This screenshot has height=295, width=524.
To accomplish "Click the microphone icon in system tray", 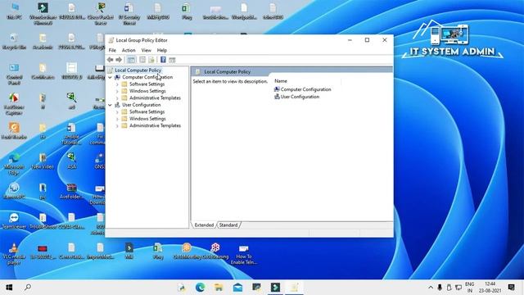I will [440, 288].
